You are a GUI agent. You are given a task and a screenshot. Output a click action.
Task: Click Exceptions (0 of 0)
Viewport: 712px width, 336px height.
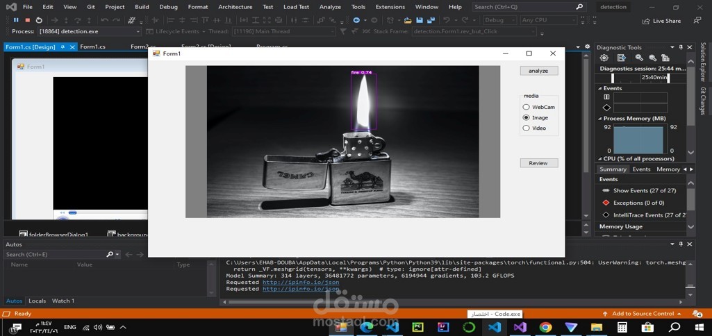coord(638,203)
